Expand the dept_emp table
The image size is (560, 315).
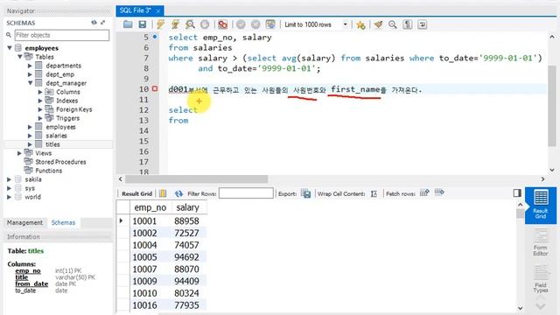pos(30,74)
